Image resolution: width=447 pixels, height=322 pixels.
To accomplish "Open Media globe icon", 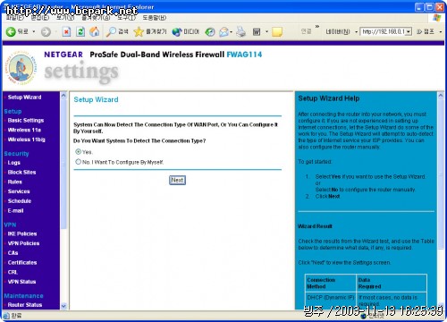I will pos(177,32).
